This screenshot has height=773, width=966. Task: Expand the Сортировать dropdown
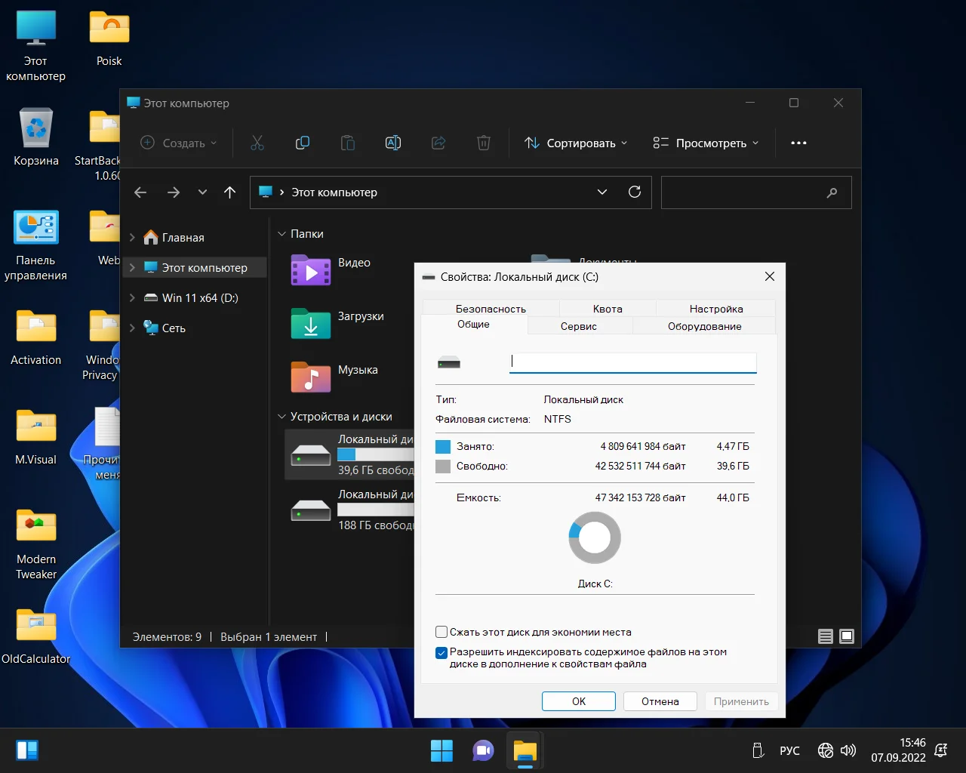[577, 143]
